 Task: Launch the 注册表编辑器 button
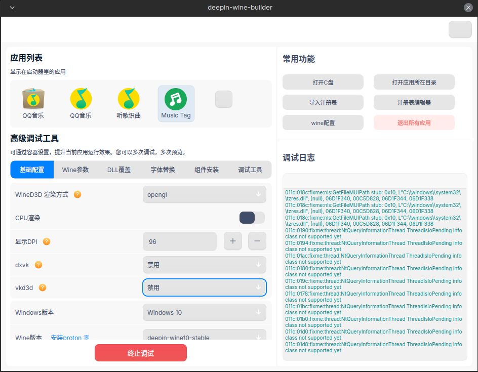pyautogui.click(x=414, y=103)
